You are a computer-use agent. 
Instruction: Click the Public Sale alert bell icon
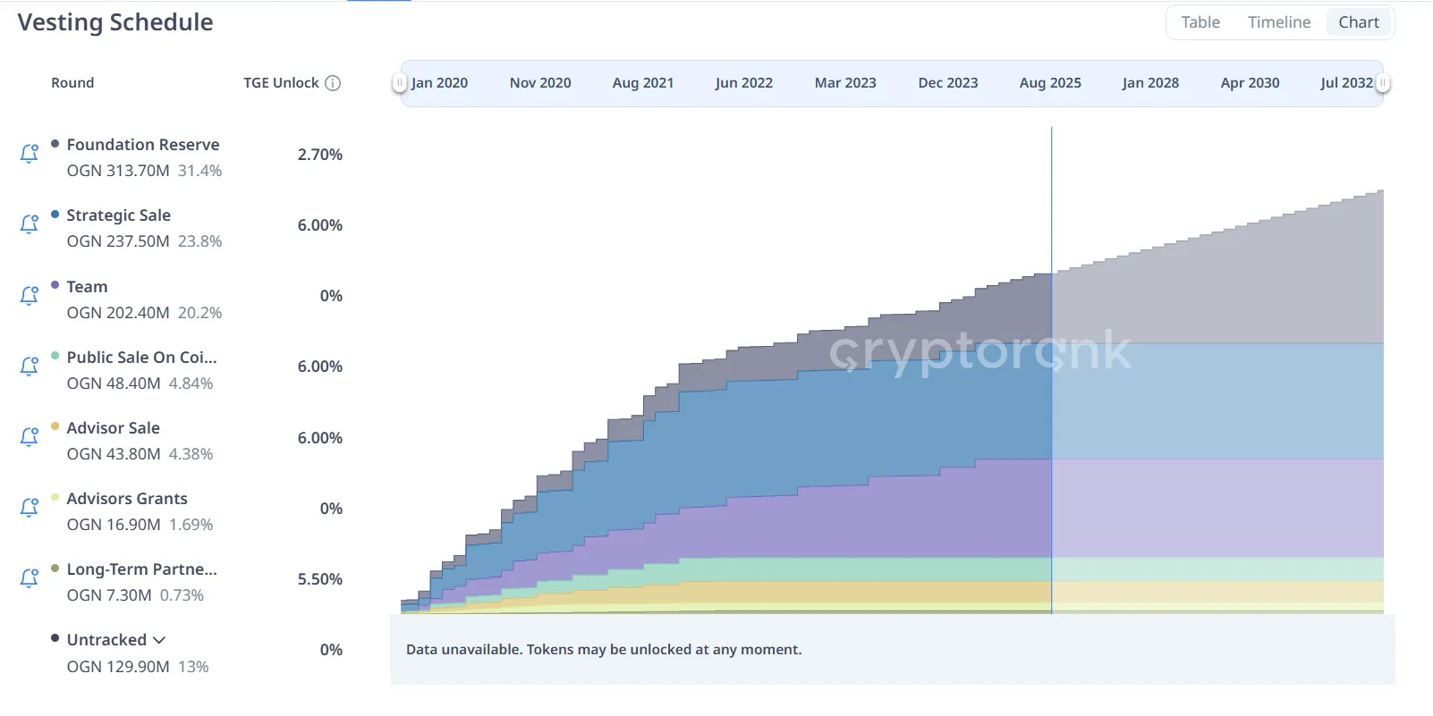click(30, 366)
